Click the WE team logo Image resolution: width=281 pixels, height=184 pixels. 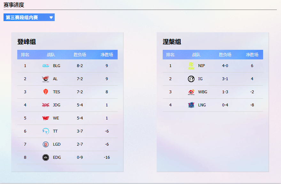point(46,118)
